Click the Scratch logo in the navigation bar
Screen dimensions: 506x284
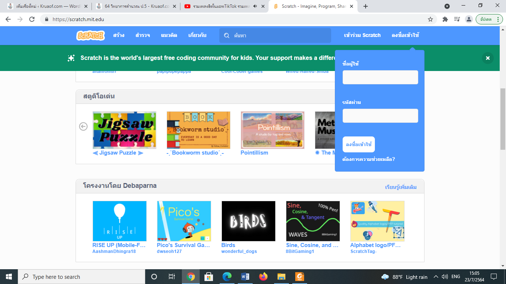(x=90, y=35)
